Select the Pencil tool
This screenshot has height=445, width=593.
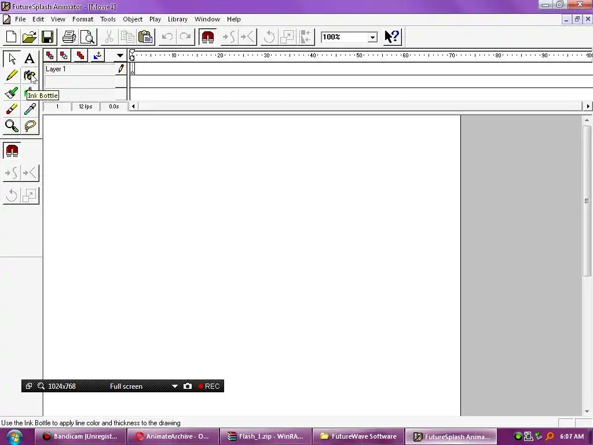click(x=12, y=76)
